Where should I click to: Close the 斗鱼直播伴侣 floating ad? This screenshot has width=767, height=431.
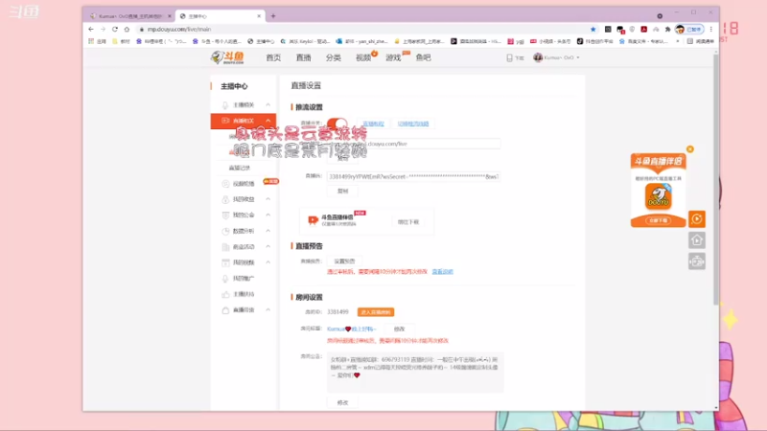689,149
